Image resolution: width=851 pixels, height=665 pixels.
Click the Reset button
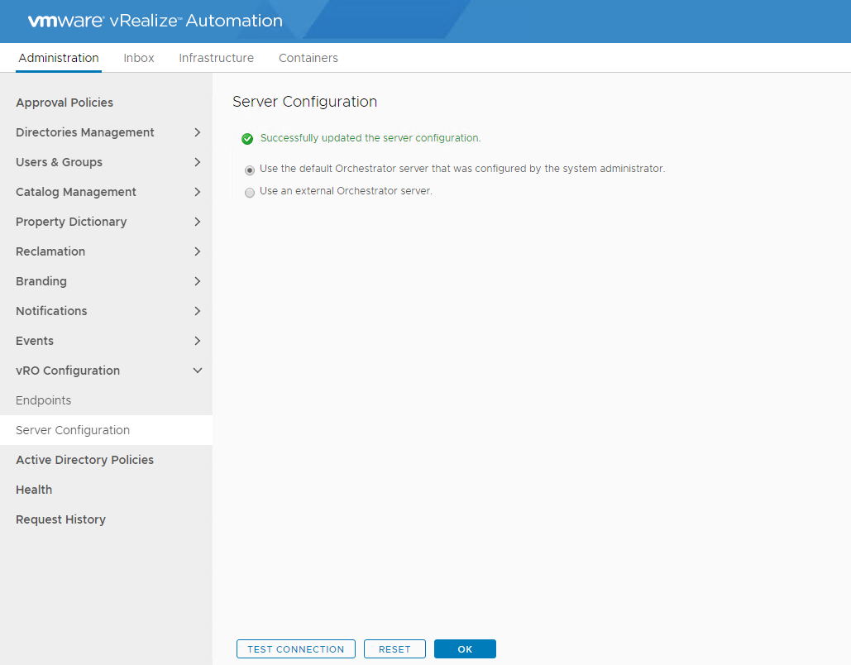pyautogui.click(x=394, y=649)
